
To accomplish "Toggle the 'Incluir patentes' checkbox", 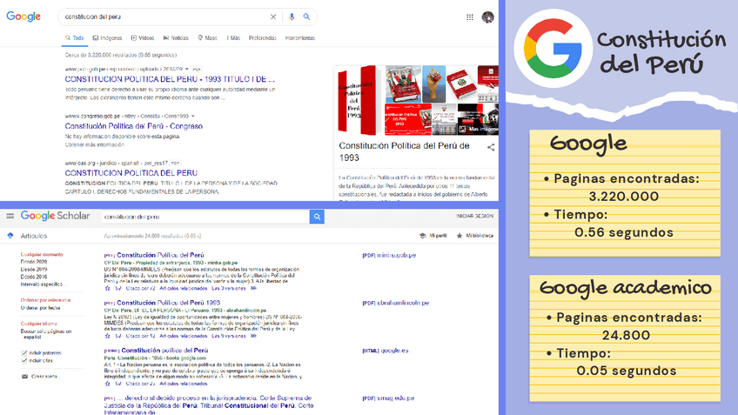I will (24, 353).
